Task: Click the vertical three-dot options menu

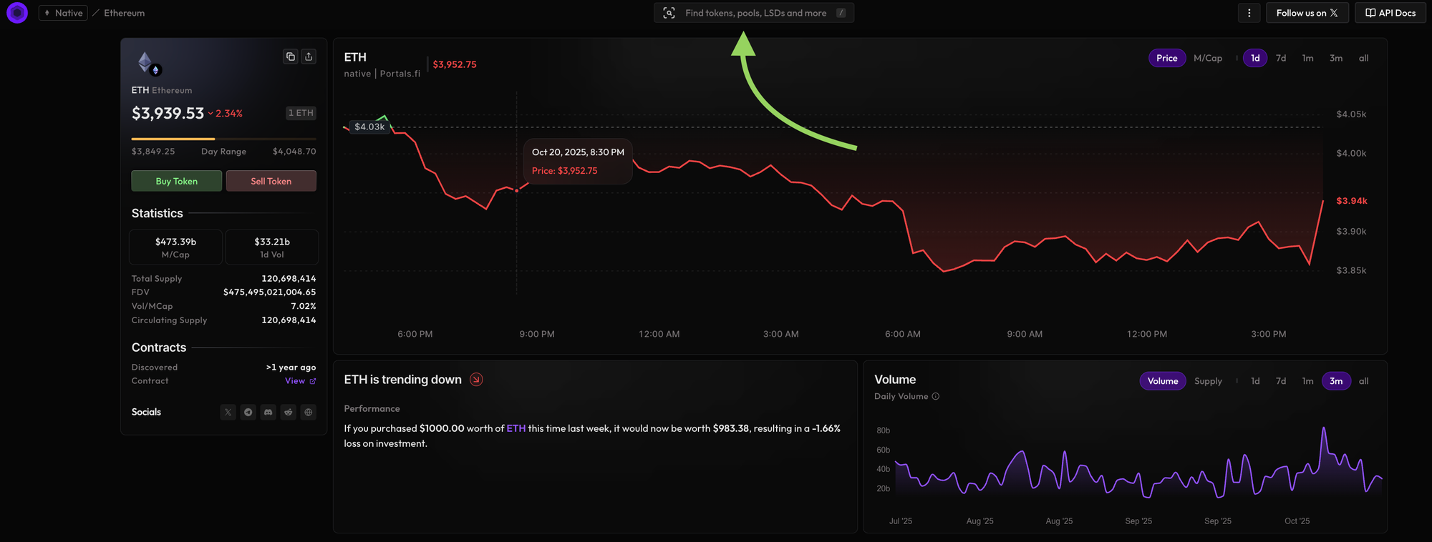Action: (x=1249, y=13)
